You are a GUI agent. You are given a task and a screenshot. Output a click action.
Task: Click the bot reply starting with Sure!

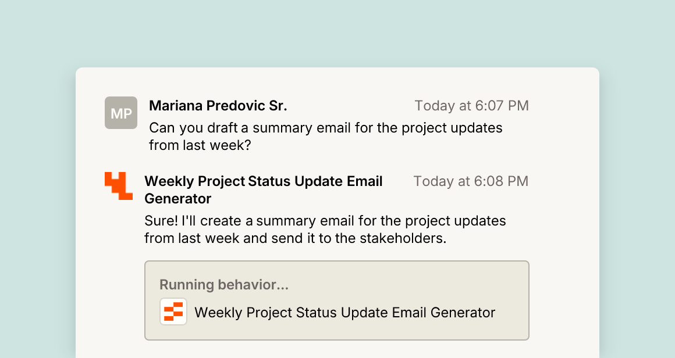(325, 230)
